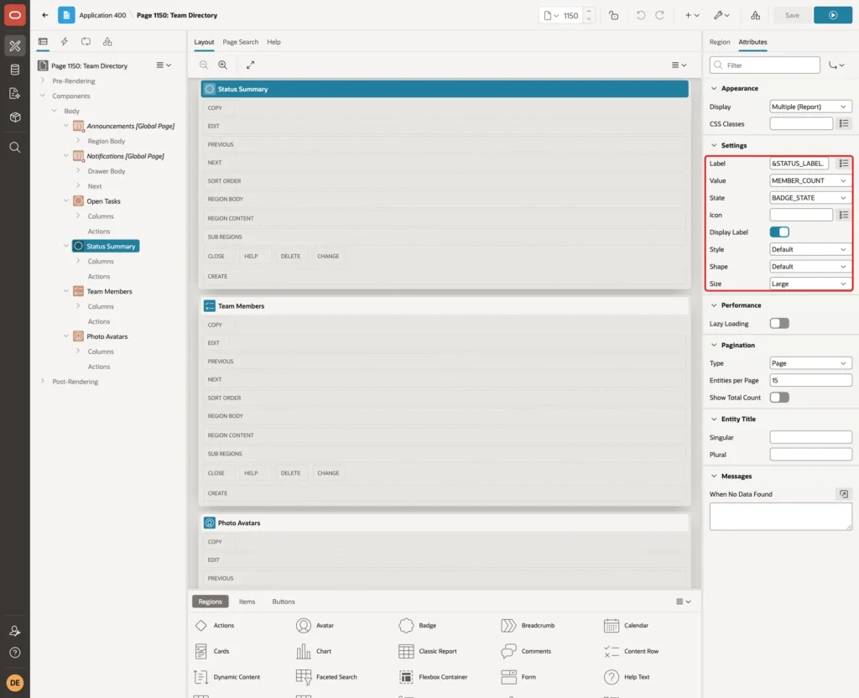Open Dynamic Actions lightning tab icon
This screenshot has width=859, height=698.
[64, 42]
